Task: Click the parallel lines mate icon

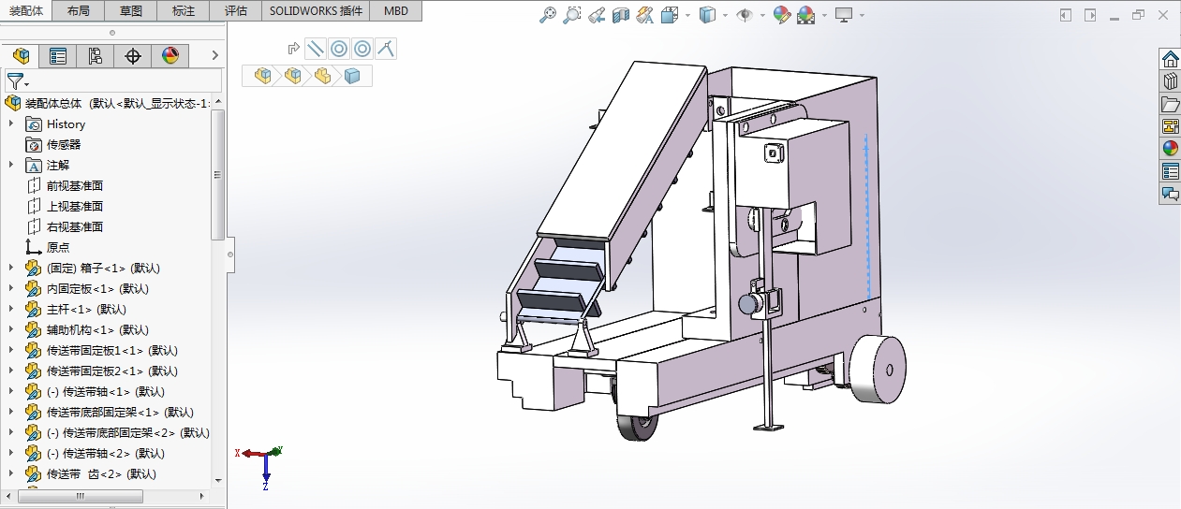Action: click(x=316, y=49)
